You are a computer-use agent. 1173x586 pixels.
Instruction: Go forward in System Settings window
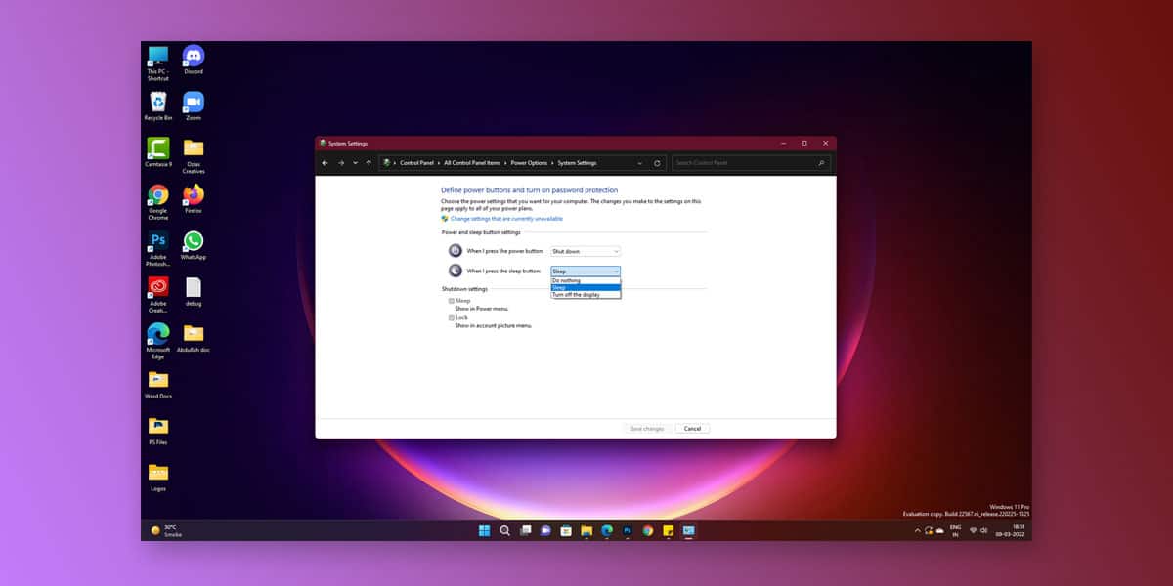click(x=341, y=163)
